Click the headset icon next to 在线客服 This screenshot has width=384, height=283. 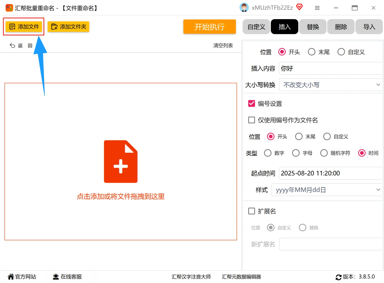pyautogui.click(x=55, y=276)
